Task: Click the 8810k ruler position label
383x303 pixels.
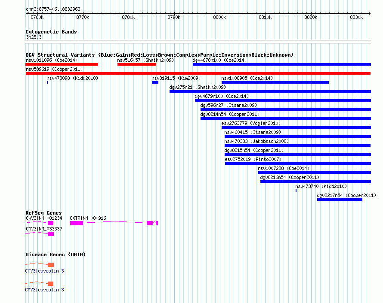Action: click(265, 17)
